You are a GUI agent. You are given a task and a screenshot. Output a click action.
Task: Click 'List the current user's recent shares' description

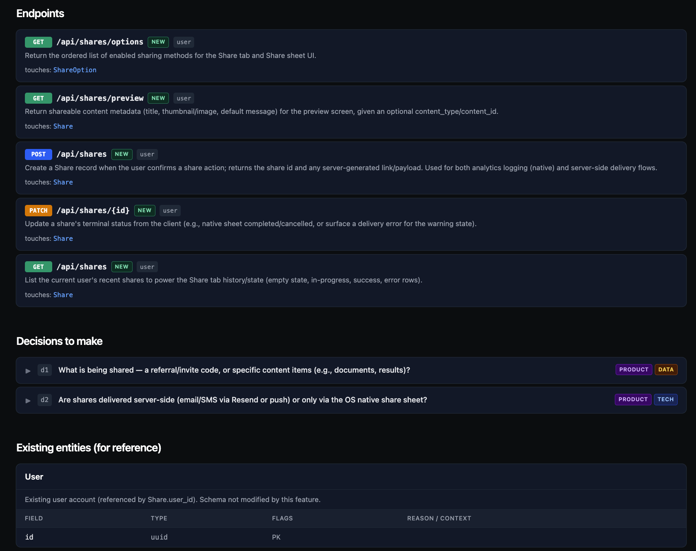pyautogui.click(x=224, y=280)
